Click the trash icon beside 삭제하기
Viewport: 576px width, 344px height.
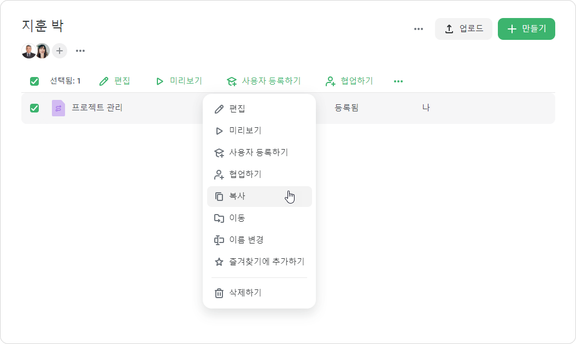click(x=219, y=293)
